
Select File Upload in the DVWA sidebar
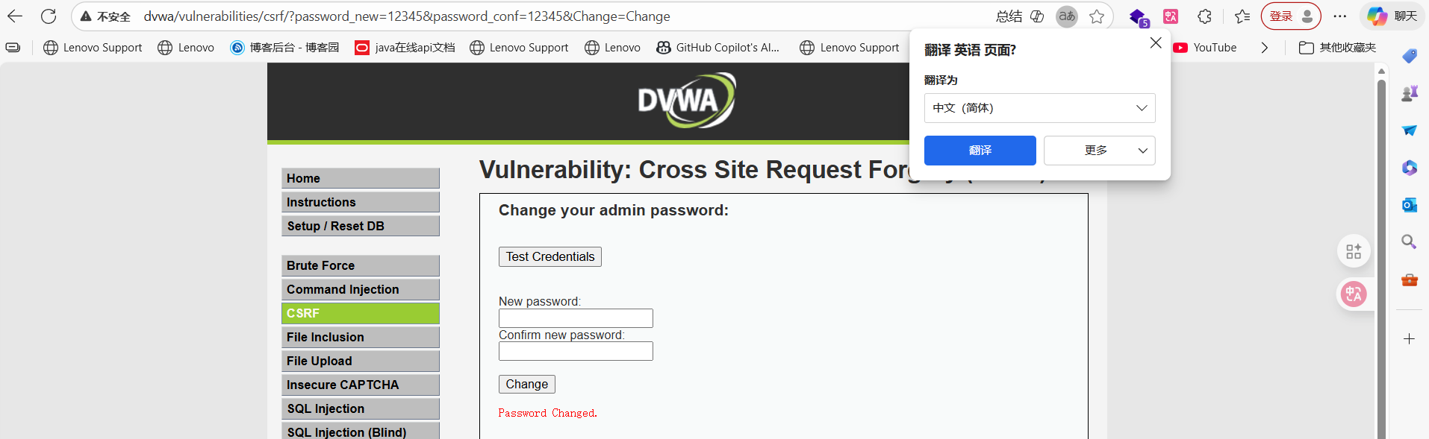click(360, 361)
